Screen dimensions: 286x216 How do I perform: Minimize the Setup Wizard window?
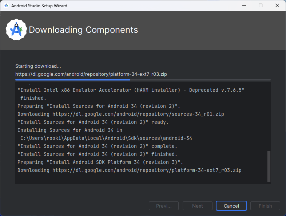(244, 6)
